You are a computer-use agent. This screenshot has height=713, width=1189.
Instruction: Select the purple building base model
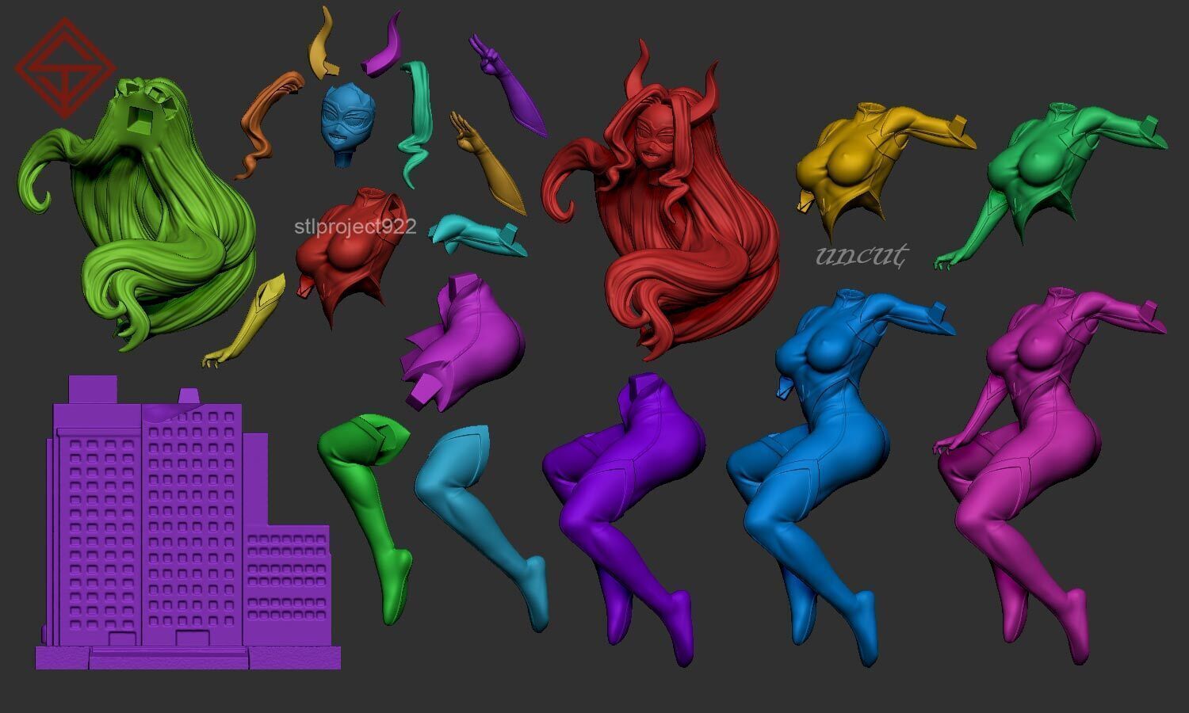(x=188, y=523)
